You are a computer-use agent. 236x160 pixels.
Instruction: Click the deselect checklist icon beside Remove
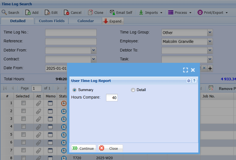211,88
